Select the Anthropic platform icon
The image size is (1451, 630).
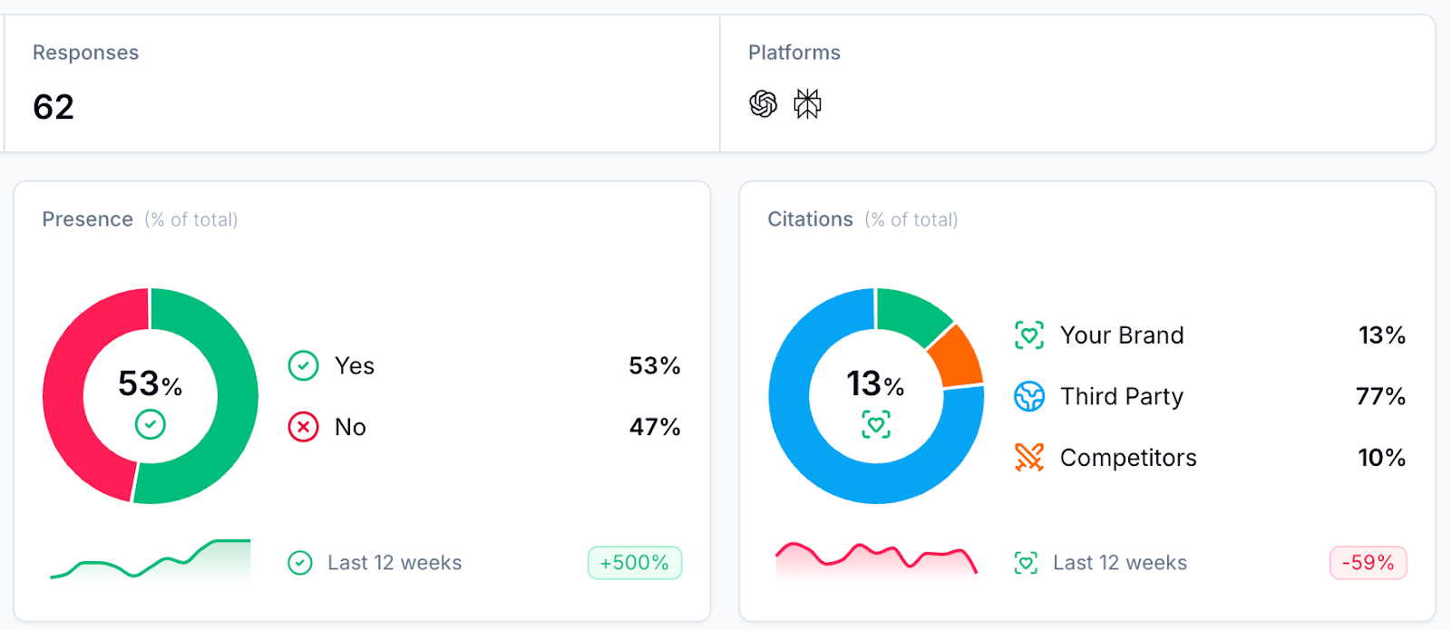click(x=808, y=103)
